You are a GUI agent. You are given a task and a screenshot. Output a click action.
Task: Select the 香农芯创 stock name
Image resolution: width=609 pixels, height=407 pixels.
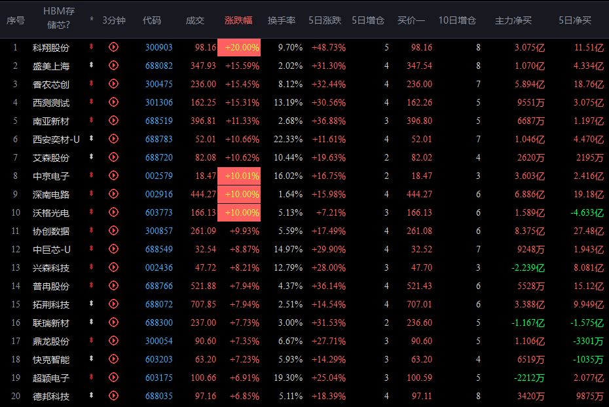click(51, 85)
